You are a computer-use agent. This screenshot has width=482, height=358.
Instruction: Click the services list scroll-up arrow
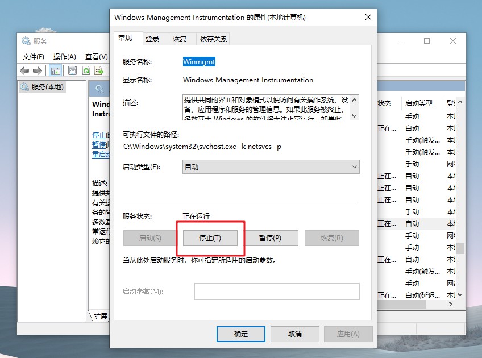(x=460, y=102)
